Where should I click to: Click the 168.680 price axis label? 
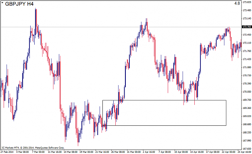pos(247,124)
